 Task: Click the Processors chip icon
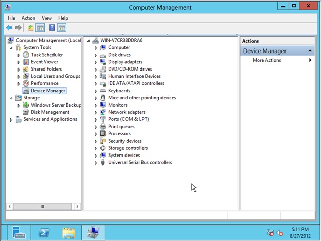(x=103, y=133)
